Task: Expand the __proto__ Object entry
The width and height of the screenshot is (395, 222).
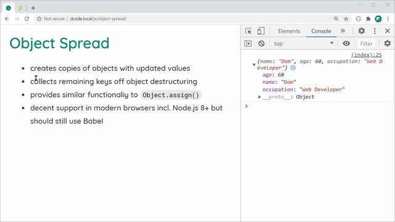Action: click(259, 97)
